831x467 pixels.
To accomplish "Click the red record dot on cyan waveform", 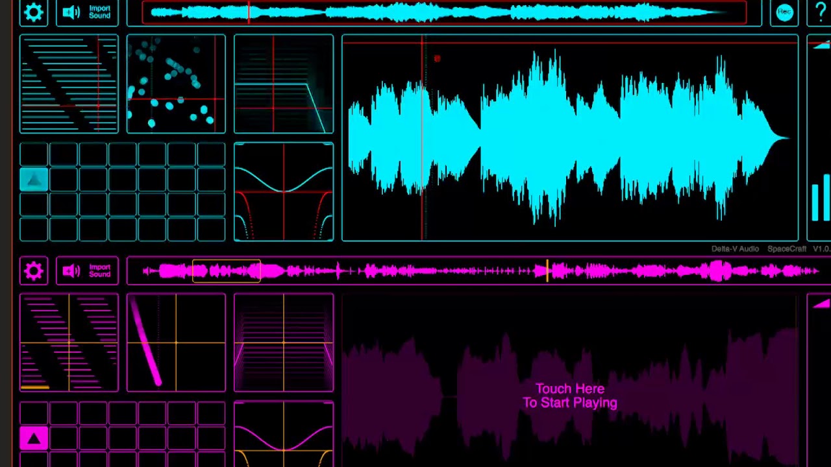I will tap(437, 59).
